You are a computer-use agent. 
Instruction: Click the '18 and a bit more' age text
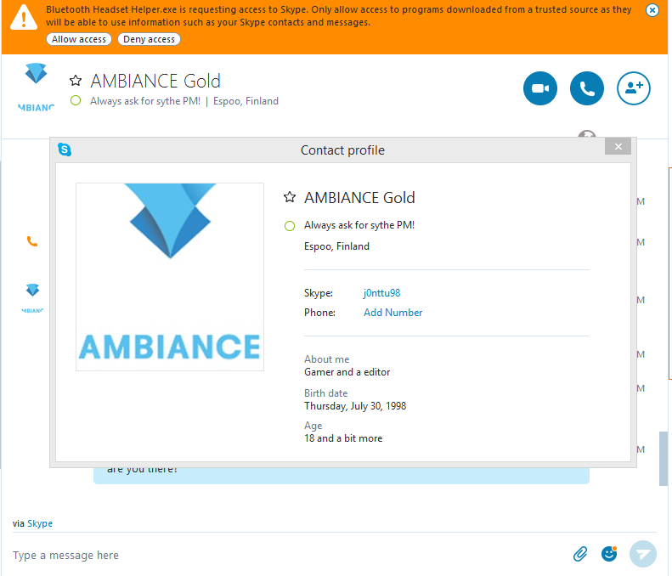pos(343,438)
